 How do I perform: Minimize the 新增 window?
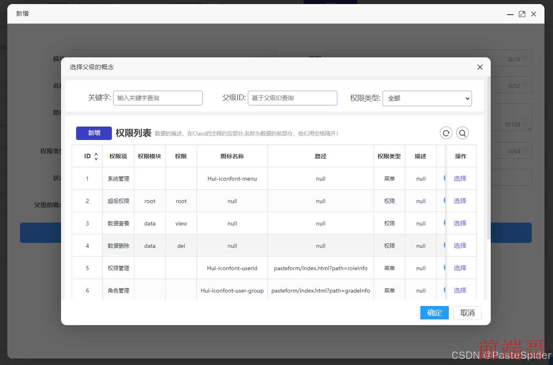510,14
